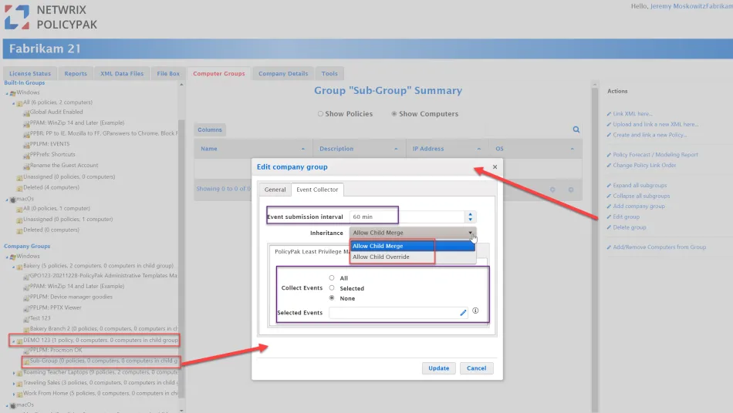Screen dimensions: 733x413
Task: Click the Add company group link
Action: click(x=639, y=206)
